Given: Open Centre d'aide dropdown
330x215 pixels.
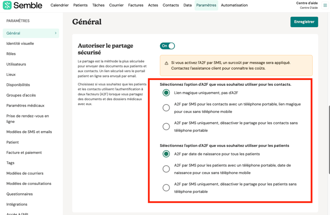Looking at the screenshot, I should click(x=306, y=5).
